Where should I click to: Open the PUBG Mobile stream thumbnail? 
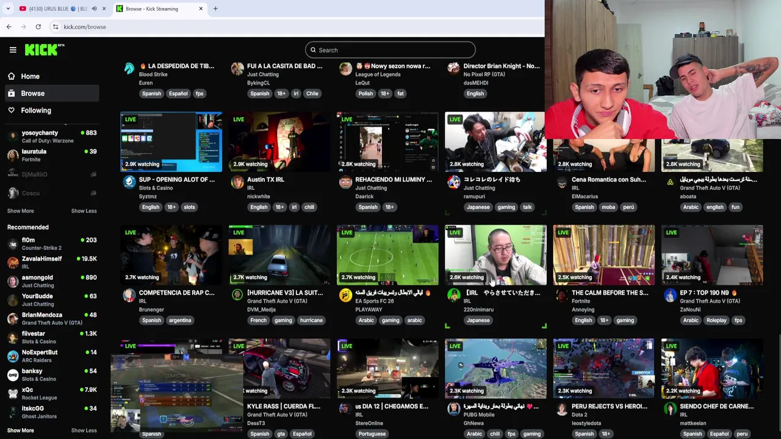click(495, 368)
